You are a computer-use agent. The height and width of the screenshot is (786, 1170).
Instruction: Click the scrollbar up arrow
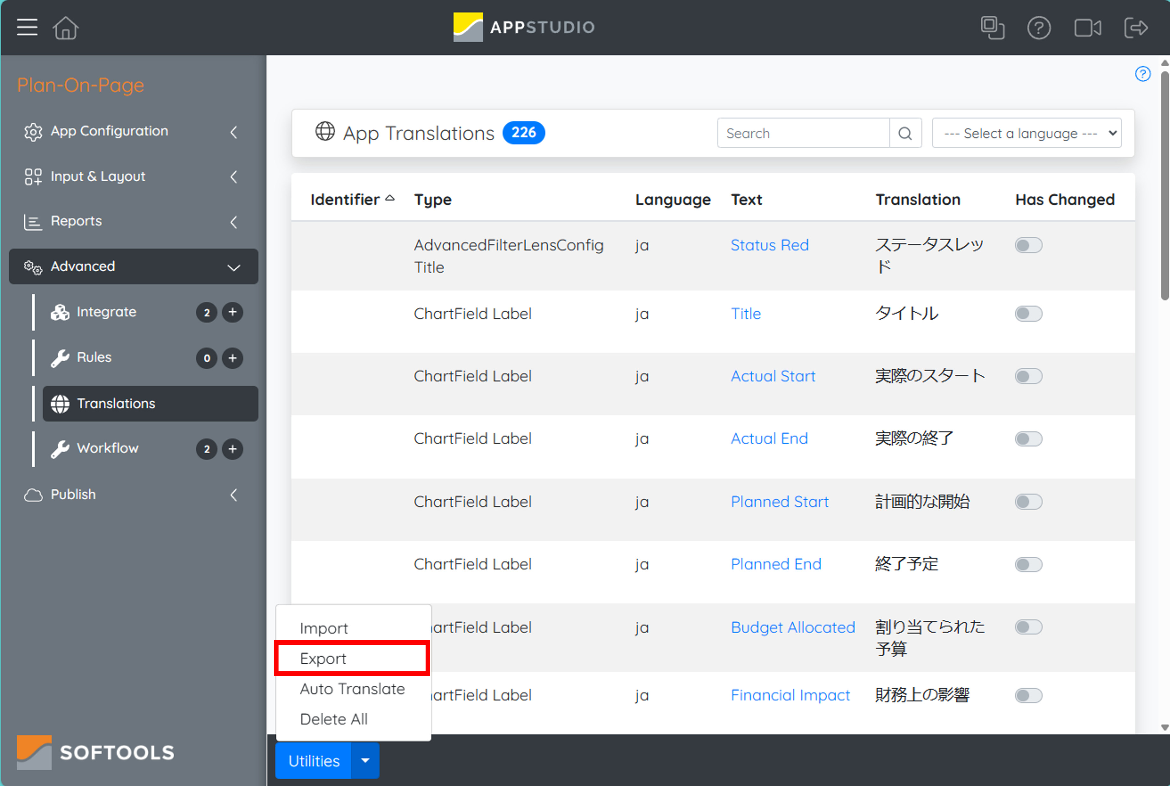tap(1165, 63)
